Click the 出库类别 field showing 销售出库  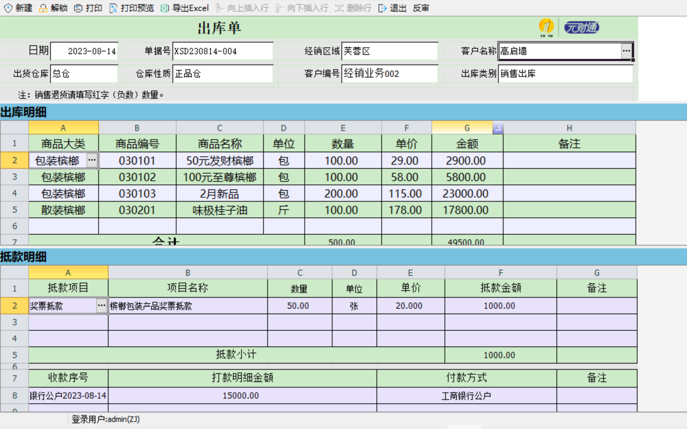565,74
